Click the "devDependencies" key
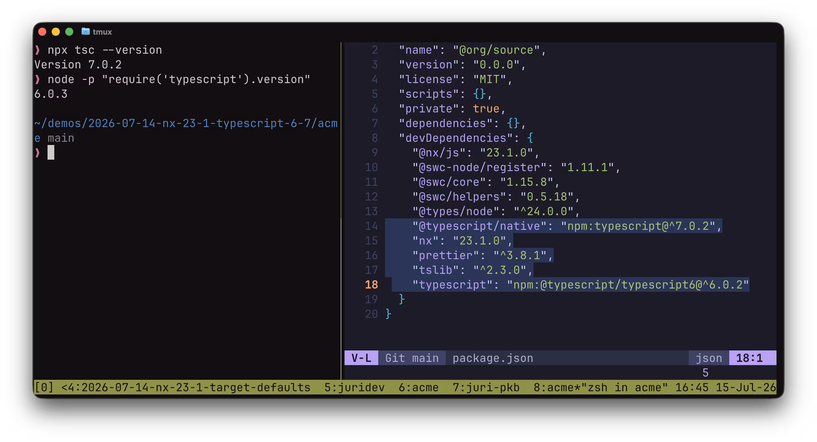 (455, 138)
